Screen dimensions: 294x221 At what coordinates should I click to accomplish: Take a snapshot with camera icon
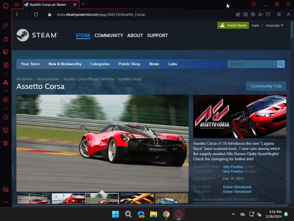pyautogui.click(x=245, y=14)
